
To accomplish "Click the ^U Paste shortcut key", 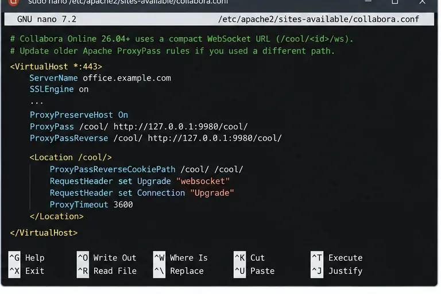I will 239,271.
